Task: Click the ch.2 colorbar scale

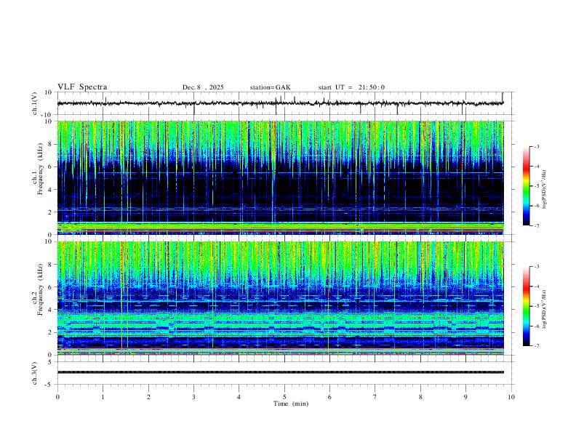Action: pyautogui.click(x=526, y=306)
